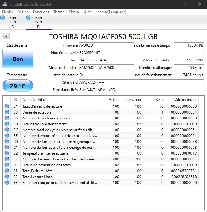Click the Bon health status button
Screen dimensions: 207x212
18,59
